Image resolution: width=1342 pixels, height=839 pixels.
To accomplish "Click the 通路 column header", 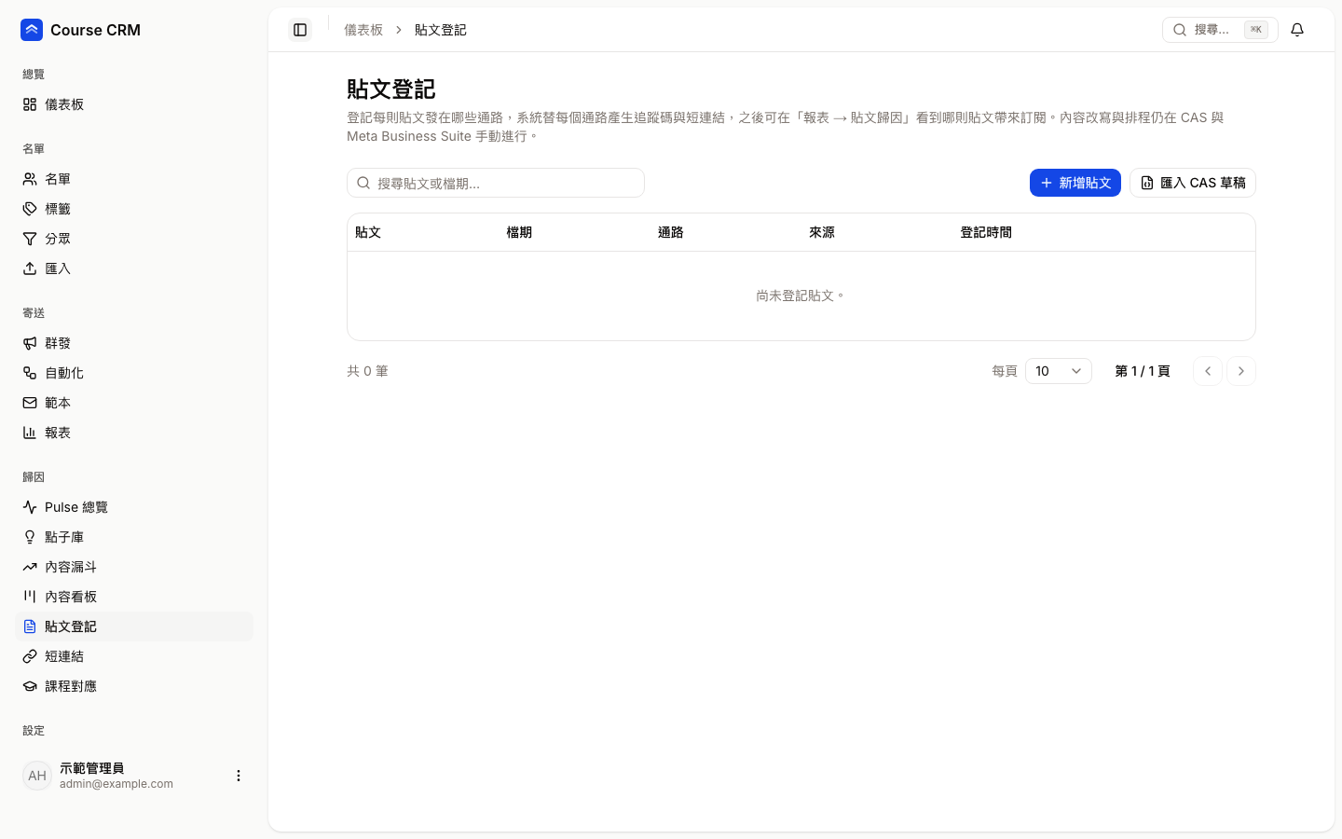I will [x=671, y=232].
